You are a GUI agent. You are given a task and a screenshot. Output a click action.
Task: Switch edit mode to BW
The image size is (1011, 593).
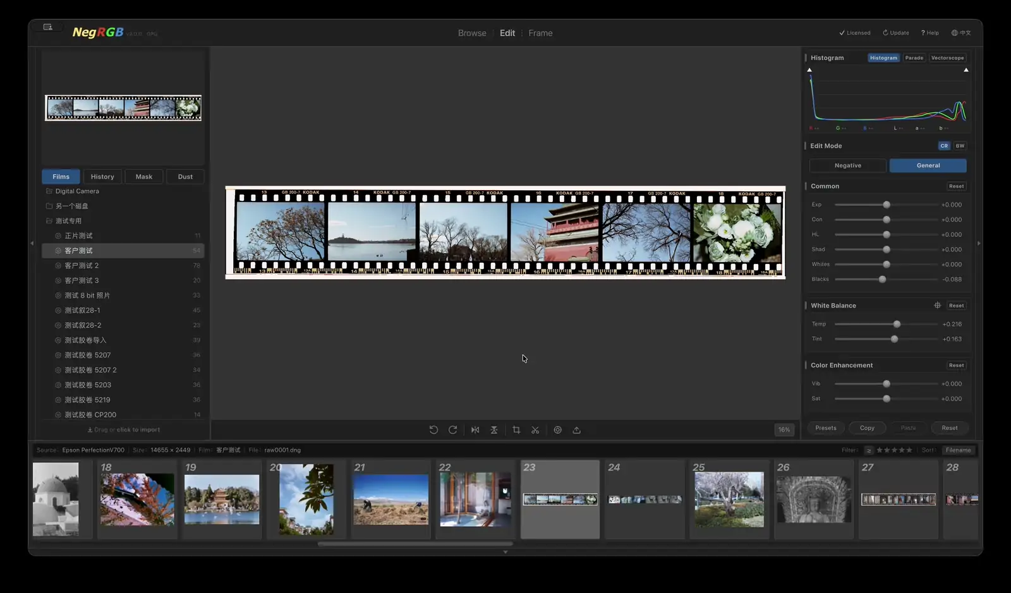[960, 146]
